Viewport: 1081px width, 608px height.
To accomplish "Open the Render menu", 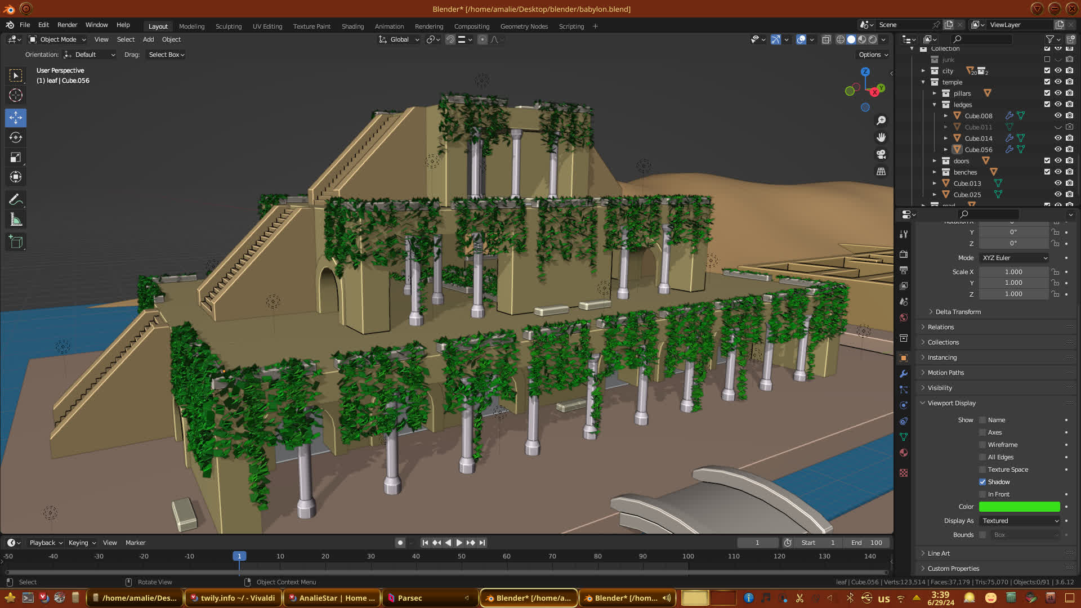I will coord(67,25).
